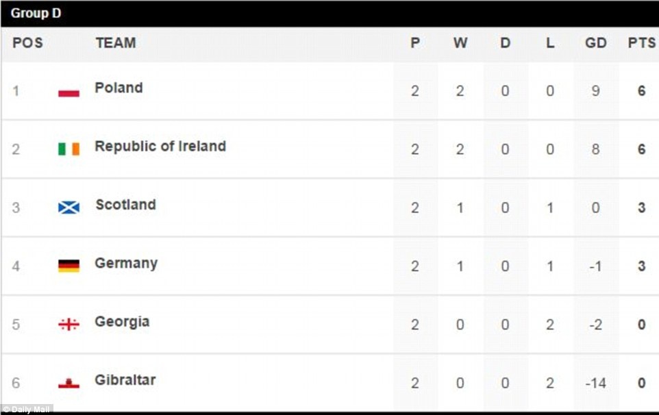Click the Germany flag icon
The width and height of the screenshot is (659, 415).
[x=69, y=266]
